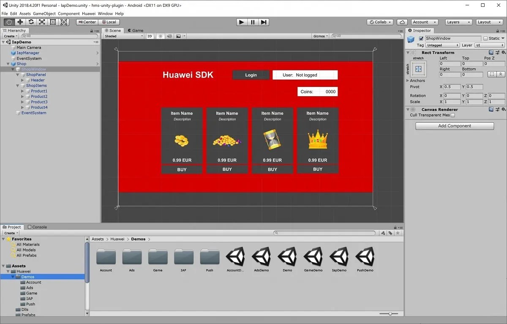Select the IapDemo prefab in the Project browser
The height and width of the screenshot is (324, 507).
(339, 259)
